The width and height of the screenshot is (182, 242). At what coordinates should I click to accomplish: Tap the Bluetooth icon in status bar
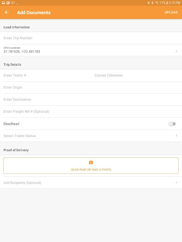tap(153, 3)
